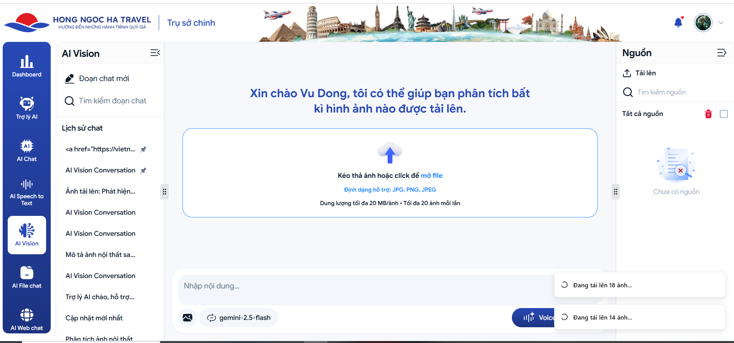Collapse the Nguồn sources panel
This screenshot has width=734, height=343.
[721, 53]
